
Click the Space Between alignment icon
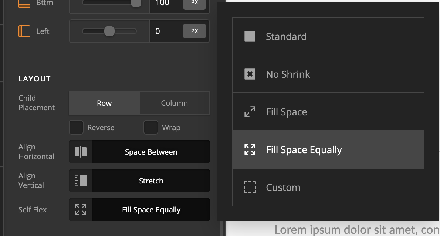80,152
